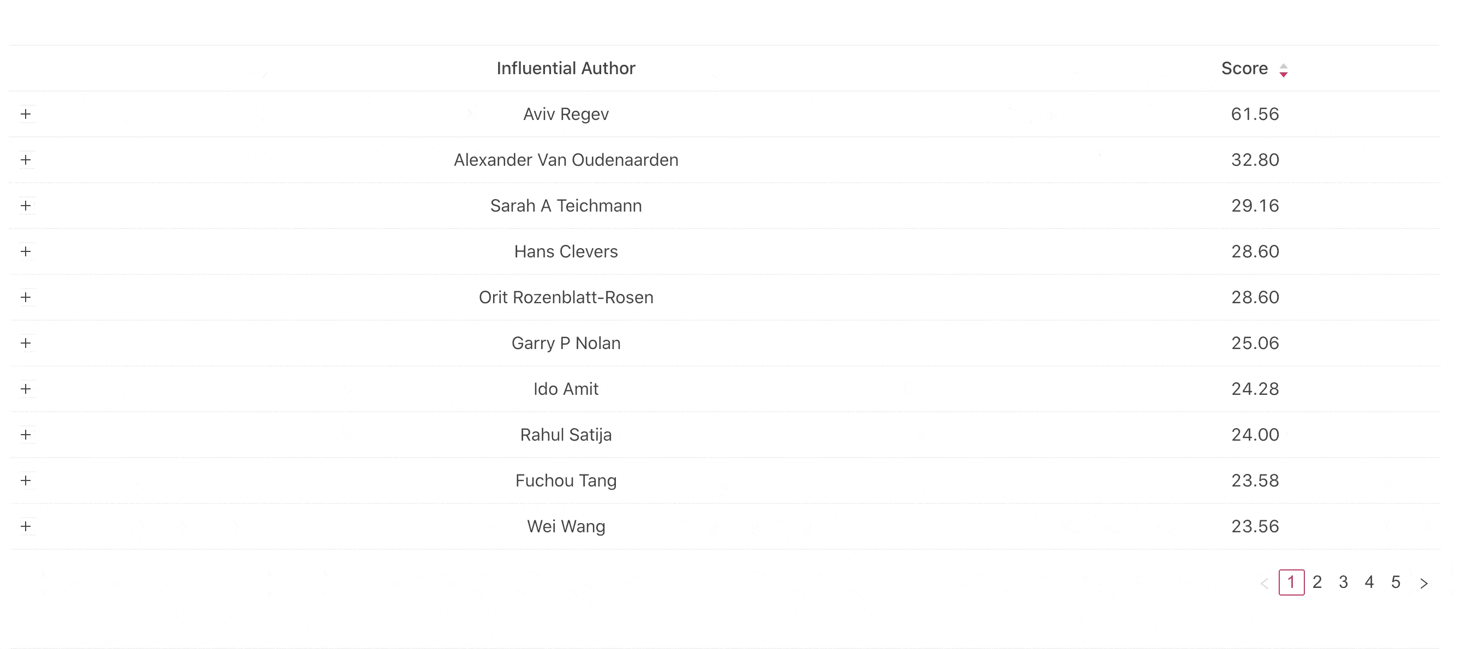1462x649 pixels.
Task: Go to page 5 of results
Action: [x=1395, y=582]
